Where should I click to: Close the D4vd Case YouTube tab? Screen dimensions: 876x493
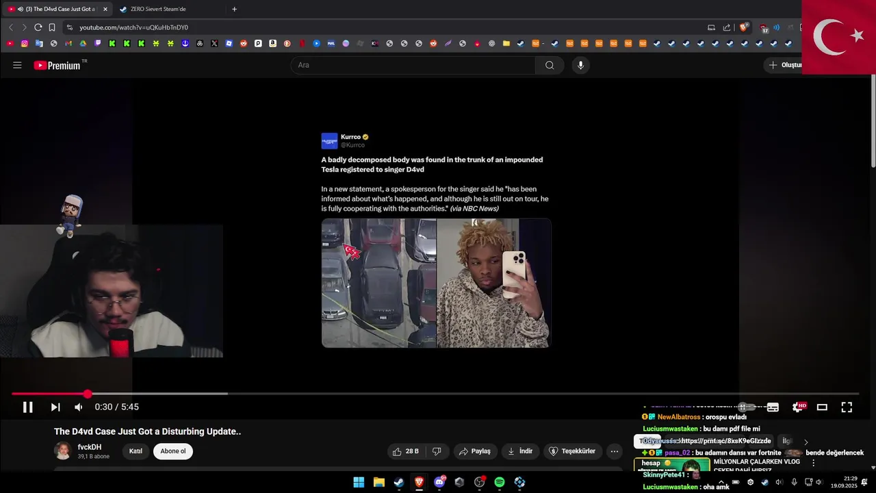(x=105, y=9)
